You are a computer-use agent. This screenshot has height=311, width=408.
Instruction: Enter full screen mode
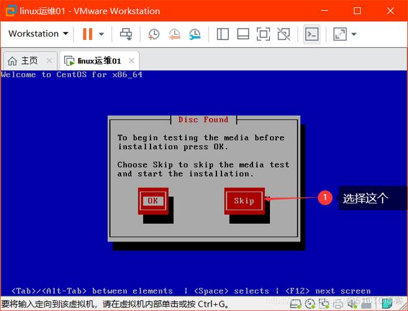click(263, 34)
